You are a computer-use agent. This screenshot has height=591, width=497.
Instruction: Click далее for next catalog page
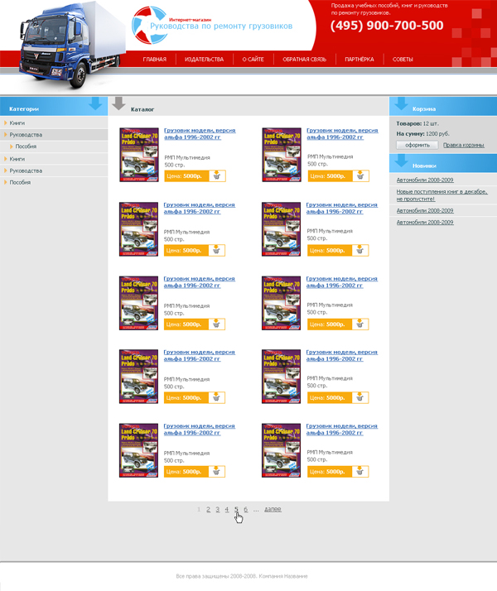pyautogui.click(x=273, y=510)
